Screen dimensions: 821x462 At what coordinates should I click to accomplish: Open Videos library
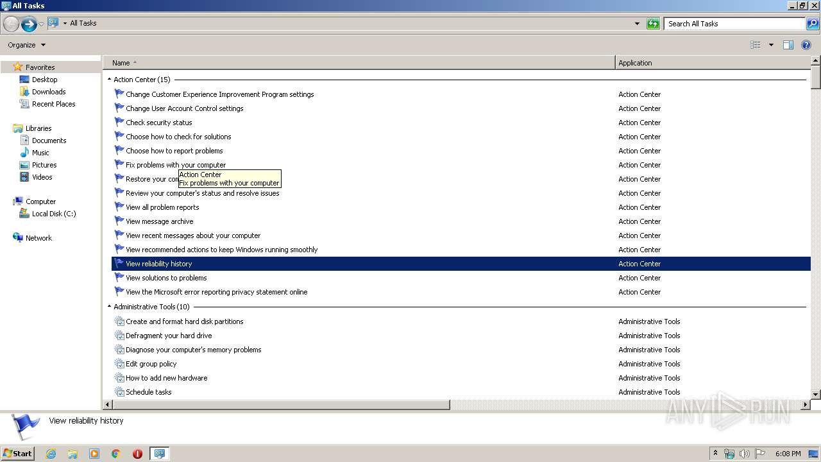[42, 177]
